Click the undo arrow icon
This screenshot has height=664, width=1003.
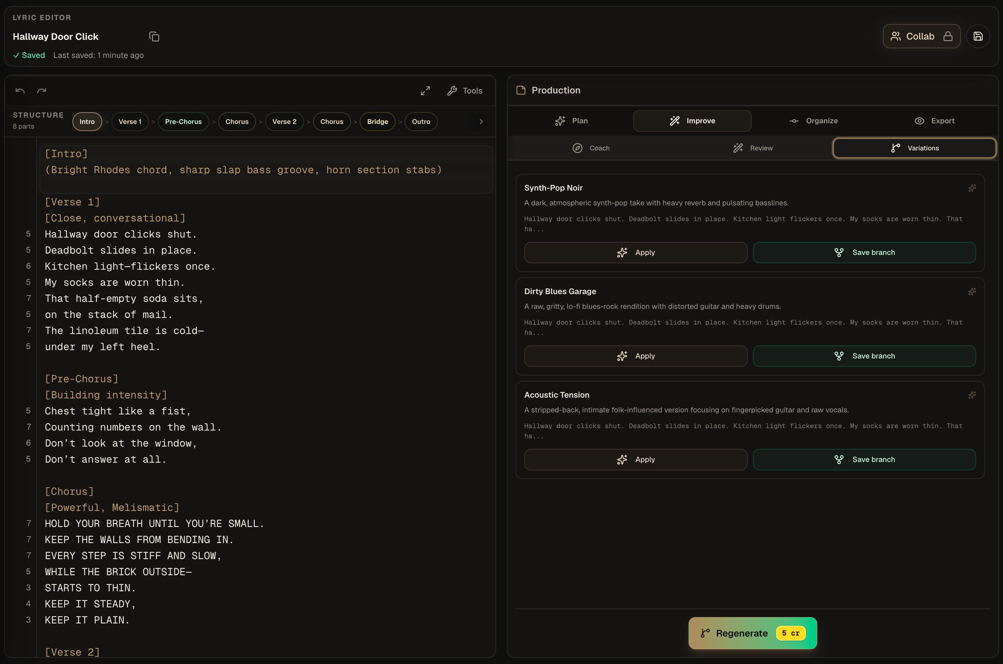[x=20, y=91]
